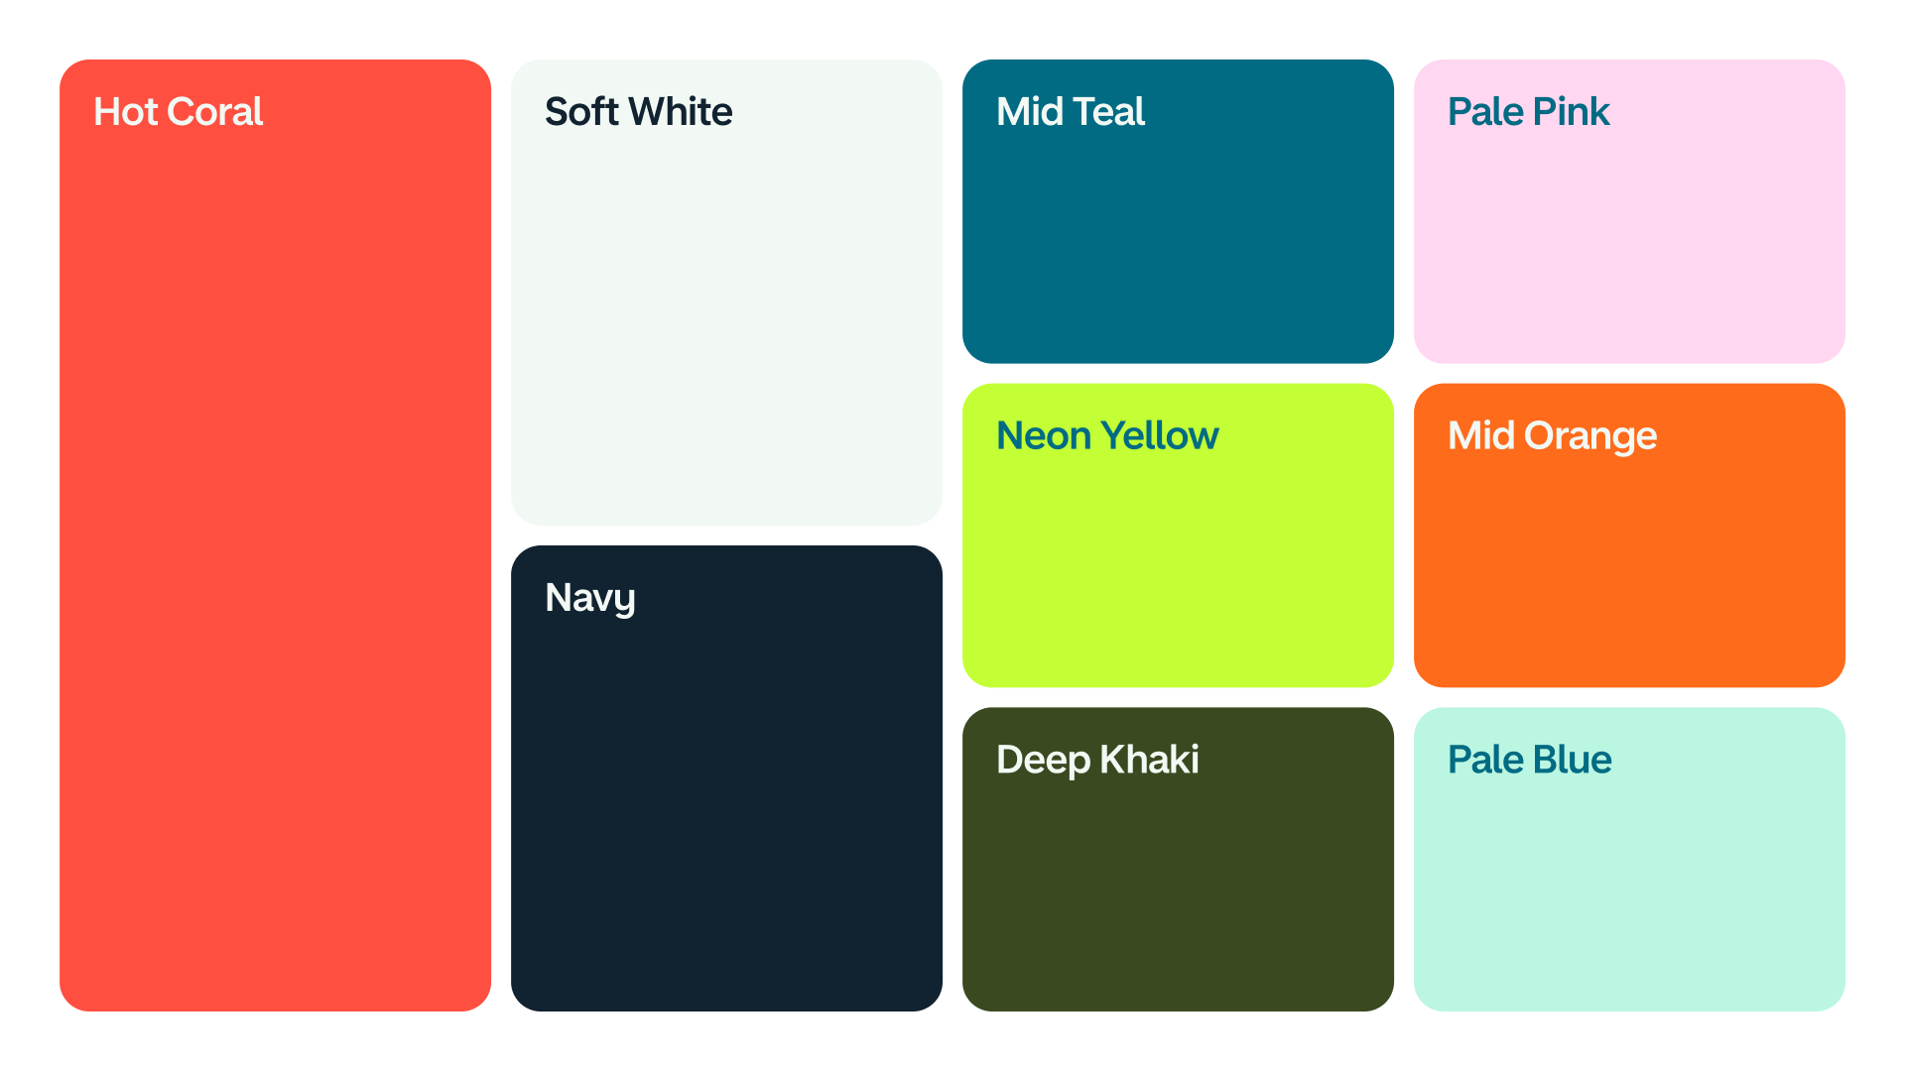Screen dimensions: 1905x1071
Task: Click the 'Pale Pink' text label
Action: coord(1529,112)
